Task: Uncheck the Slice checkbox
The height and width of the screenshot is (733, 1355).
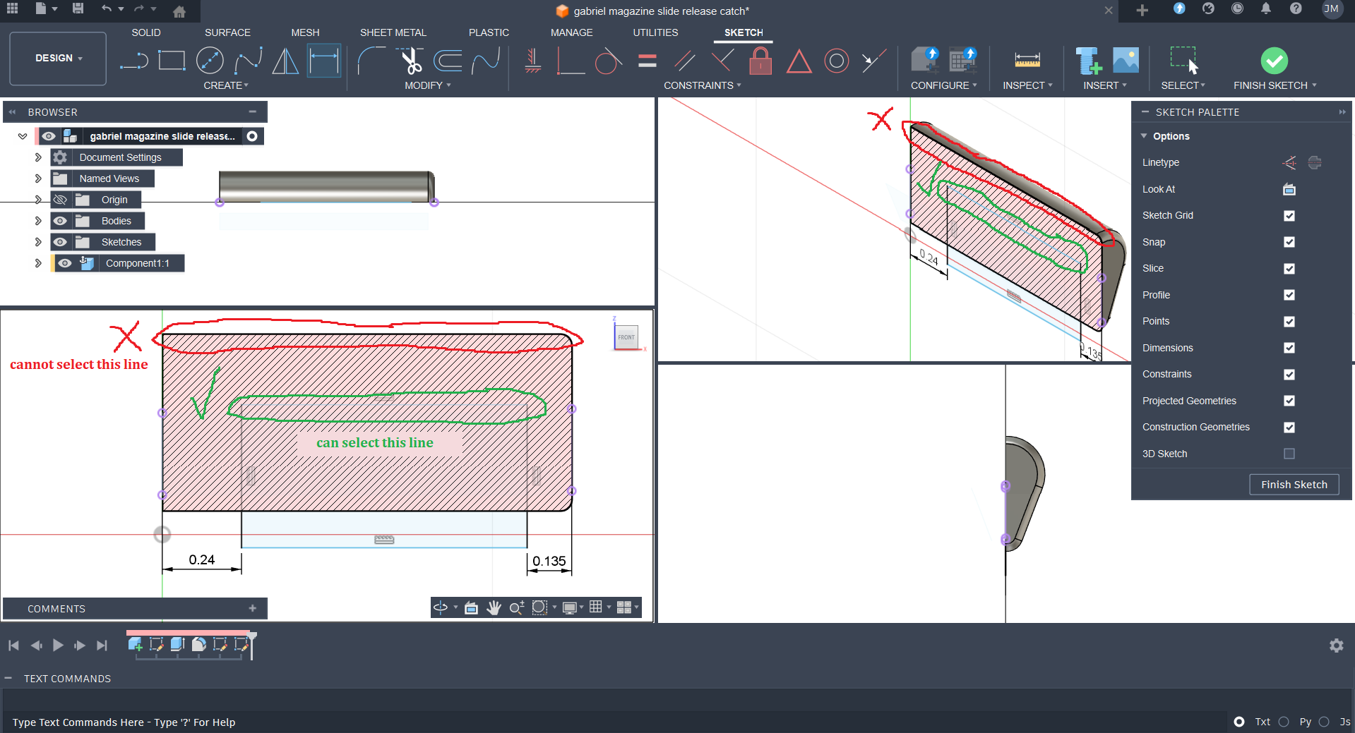Action: (1289, 269)
